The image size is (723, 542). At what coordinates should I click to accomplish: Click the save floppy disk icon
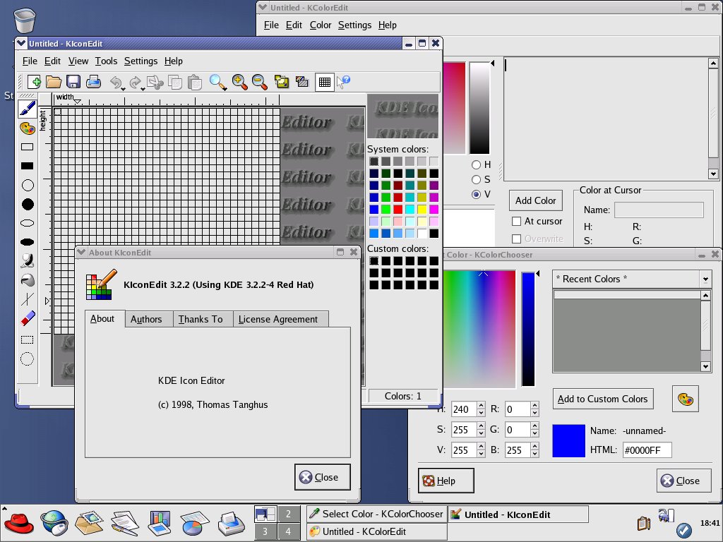[x=73, y=82]
